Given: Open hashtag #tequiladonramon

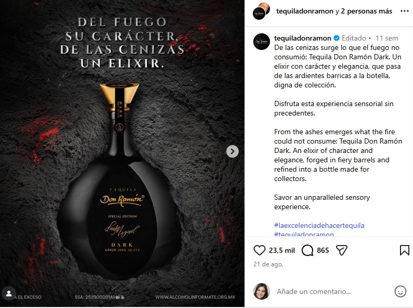Looking at the screenshot, I should coord(304,234).
